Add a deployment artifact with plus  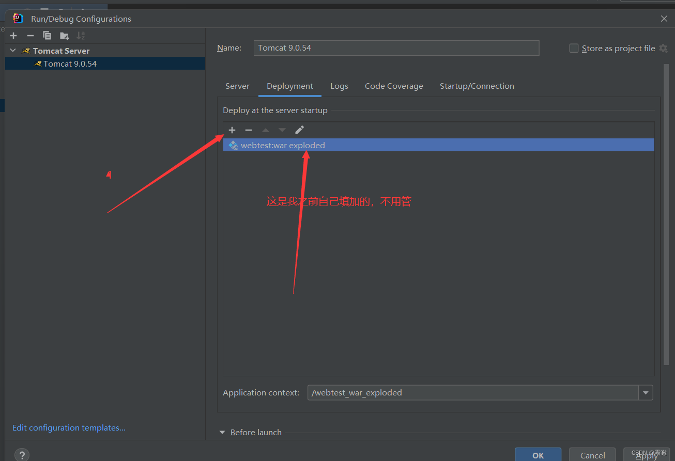pos(232,130)
